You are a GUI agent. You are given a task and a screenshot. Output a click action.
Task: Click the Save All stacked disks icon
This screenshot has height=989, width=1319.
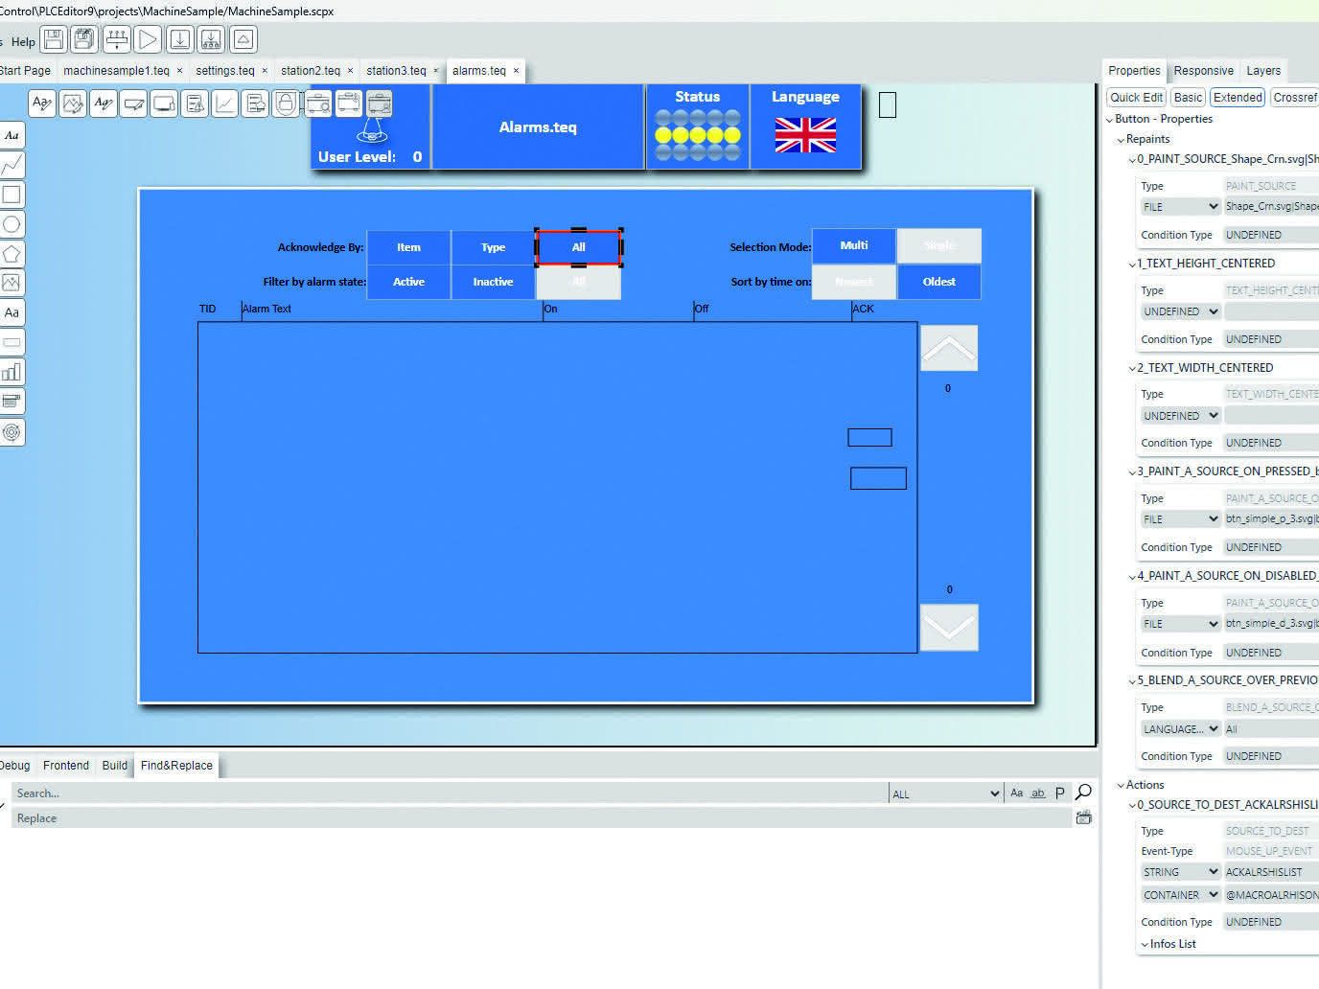click(84, 39)
